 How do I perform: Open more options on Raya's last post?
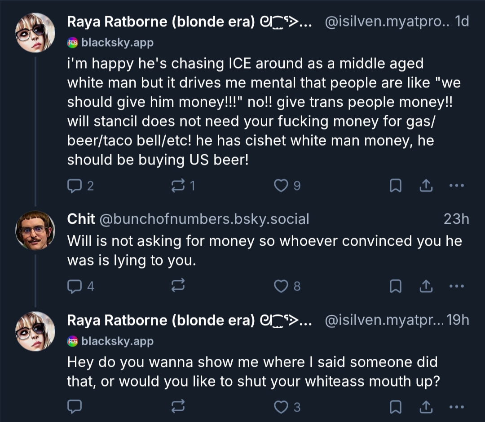456,406
